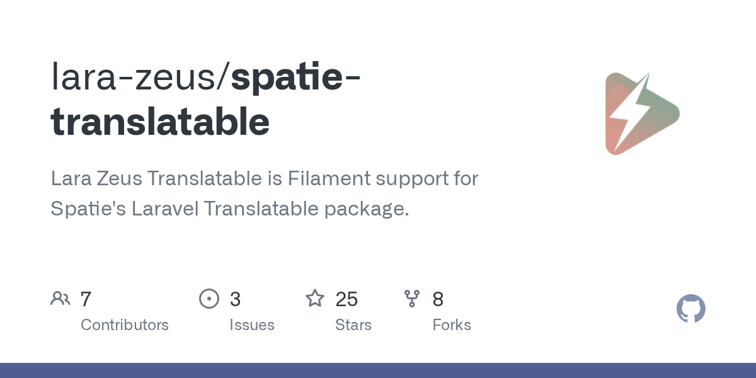Click the Stars star icon
Screen dimensions: 756x378
(x=315, y=299)
